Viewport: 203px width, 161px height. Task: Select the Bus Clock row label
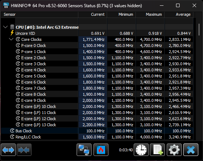24,131
